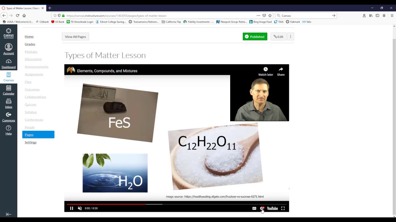
Task: Open the Quizzes course link
Action: (x=31, y=105)
